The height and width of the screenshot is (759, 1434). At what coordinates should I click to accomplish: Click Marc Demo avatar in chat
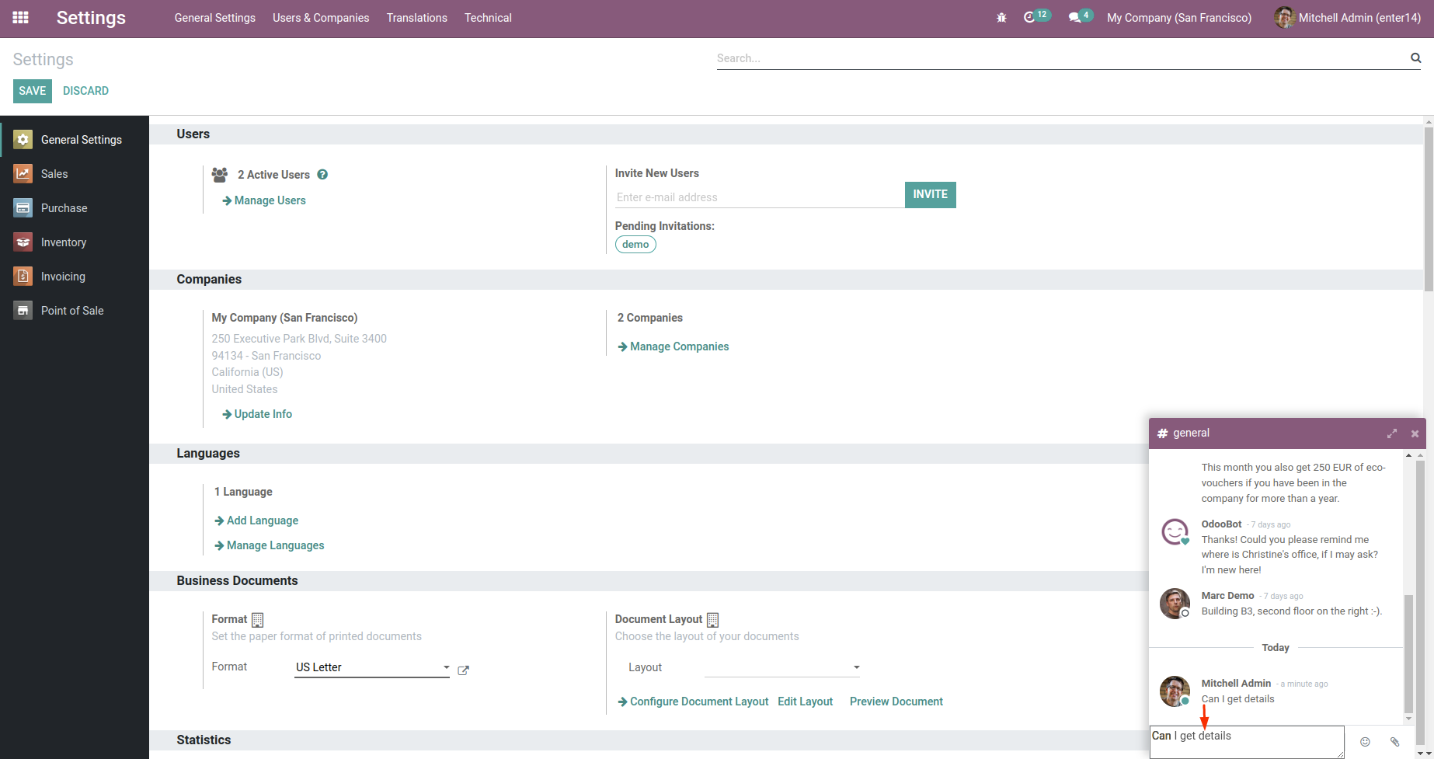coord(1175,604)
